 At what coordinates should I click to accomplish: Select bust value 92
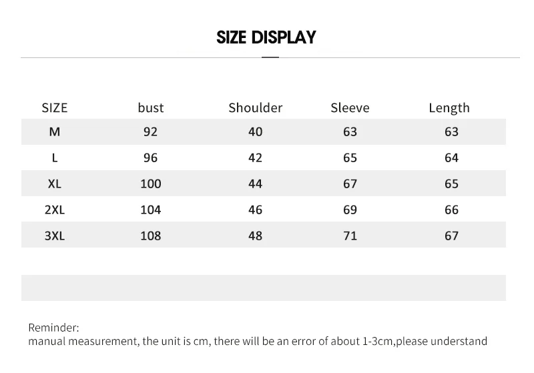coord(151,131)
